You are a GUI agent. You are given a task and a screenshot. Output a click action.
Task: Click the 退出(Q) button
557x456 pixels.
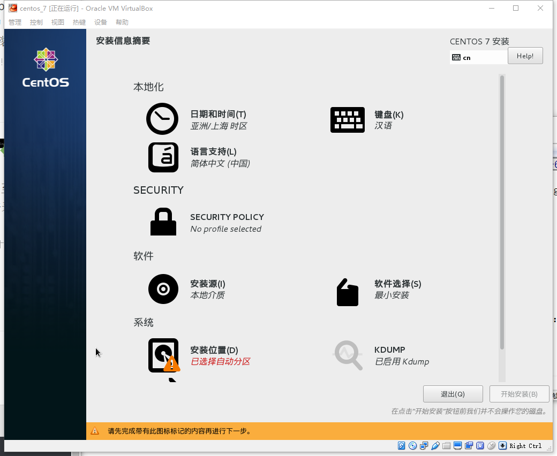[453, 394]
